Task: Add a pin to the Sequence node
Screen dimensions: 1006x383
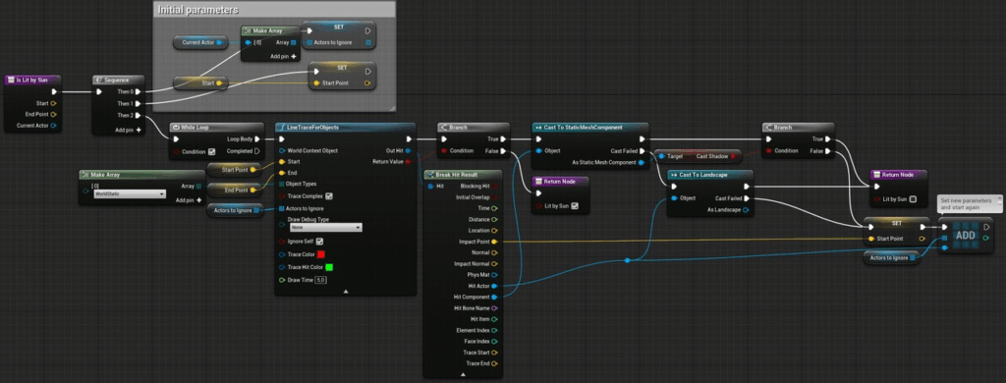Action: [x=129, y=130]
